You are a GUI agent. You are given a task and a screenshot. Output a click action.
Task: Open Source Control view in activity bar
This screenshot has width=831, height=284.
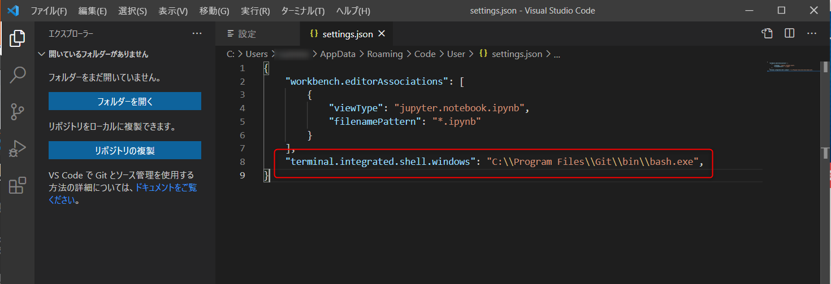click(x=18, y=112)
